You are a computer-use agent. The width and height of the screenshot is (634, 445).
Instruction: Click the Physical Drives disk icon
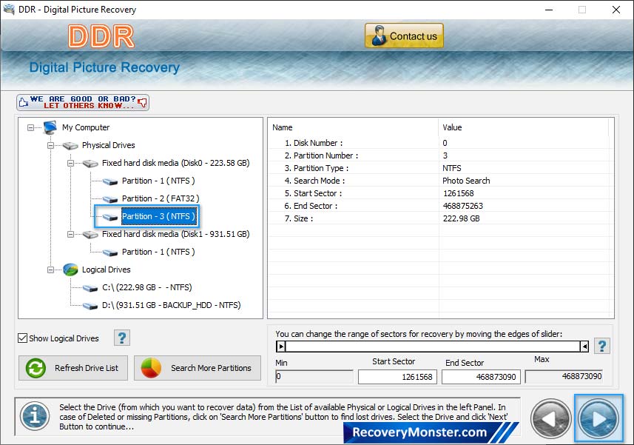(x=70, y=146)
